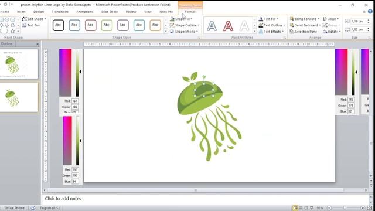
Task: Switch to the Design tab
Action: (39, 12)
